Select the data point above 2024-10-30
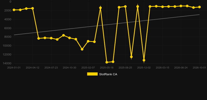The image size is (207, 100). [70, 38]
